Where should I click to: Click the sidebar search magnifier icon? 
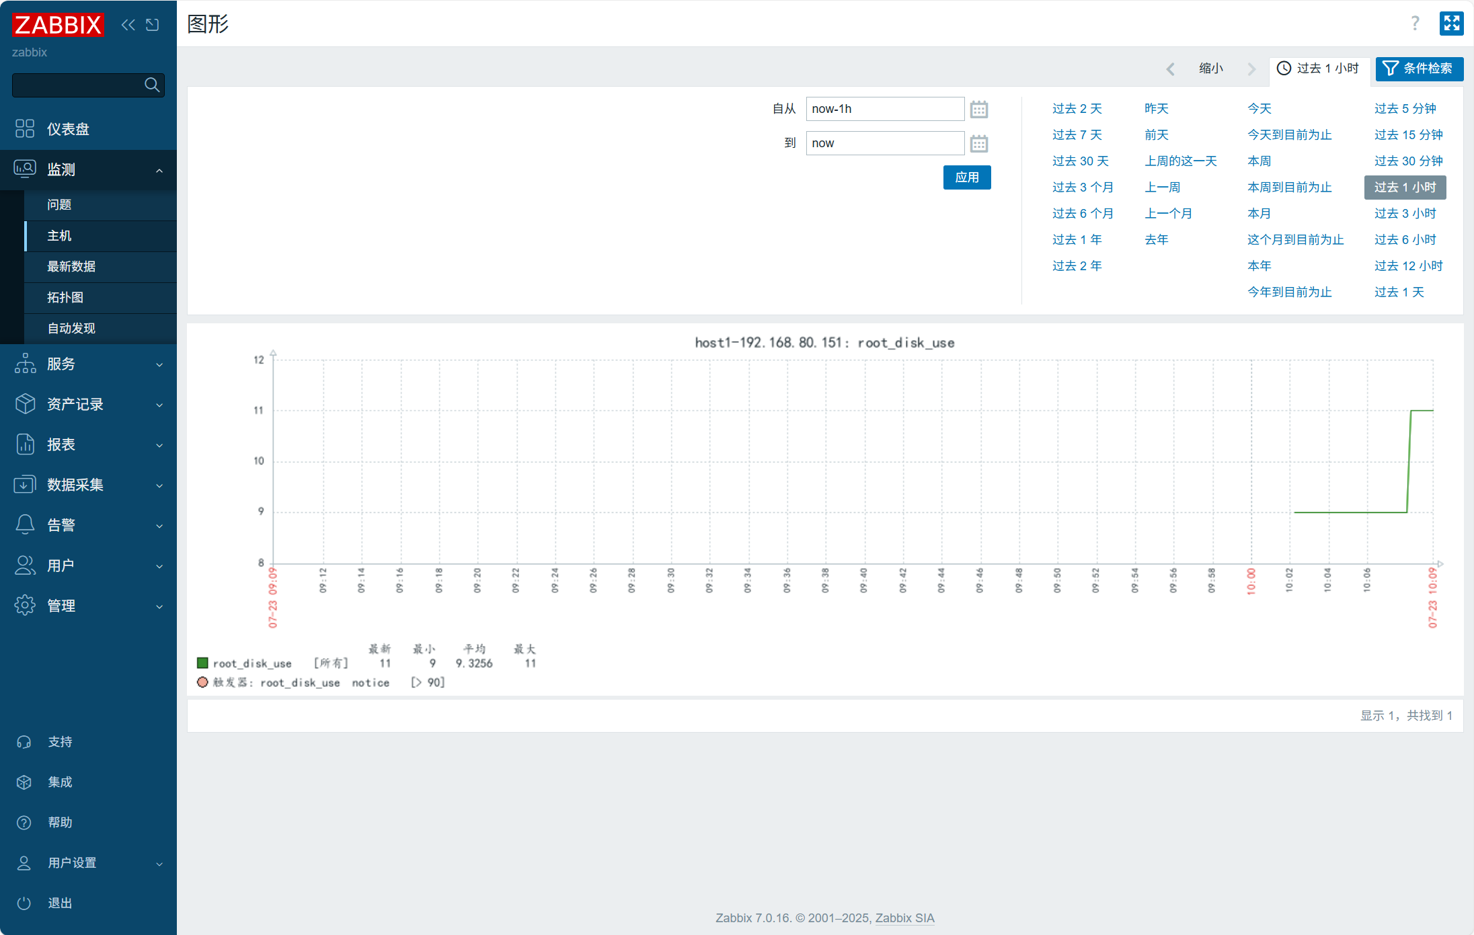click(152, 85)
